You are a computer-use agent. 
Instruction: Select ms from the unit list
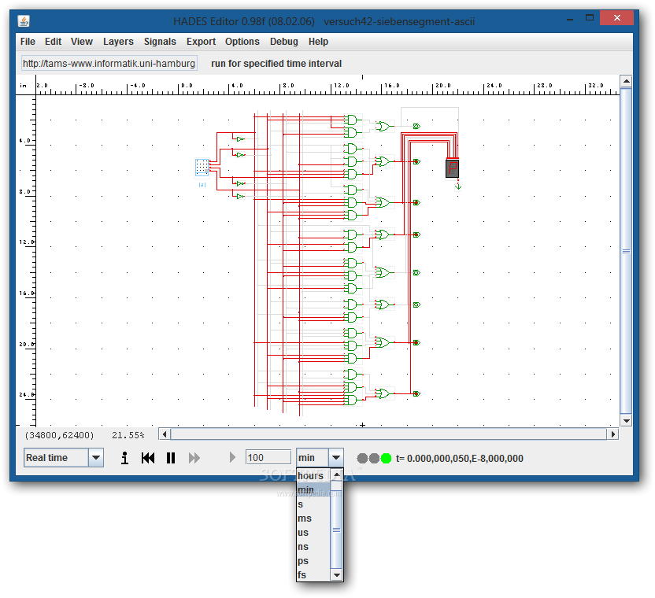[x=313, y=519]
